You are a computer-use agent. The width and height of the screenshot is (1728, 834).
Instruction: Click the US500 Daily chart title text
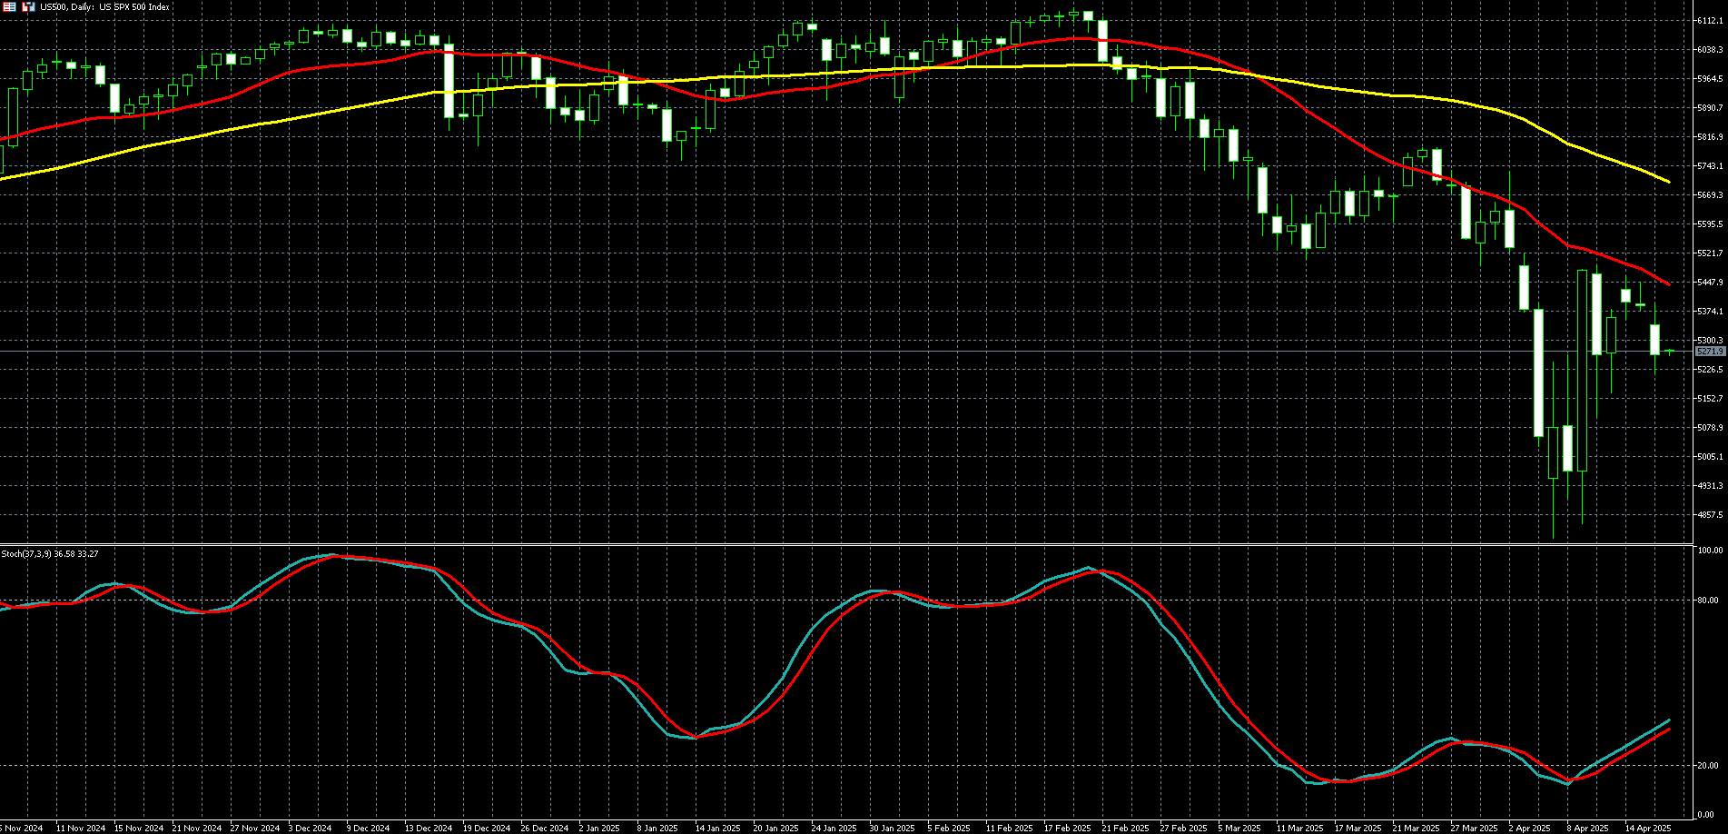pyautogui.click(x=104, y=6)
